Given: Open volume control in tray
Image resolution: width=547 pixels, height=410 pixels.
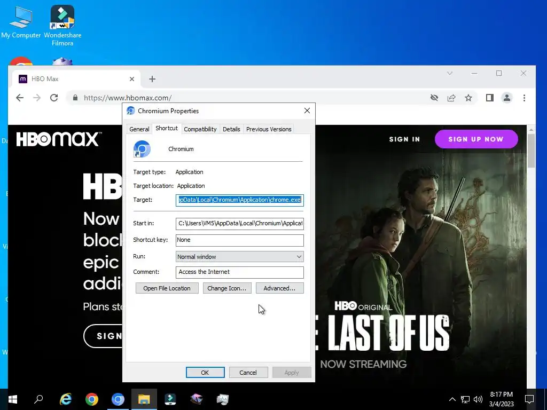Looking at the screenshot, I should [478, 399].
